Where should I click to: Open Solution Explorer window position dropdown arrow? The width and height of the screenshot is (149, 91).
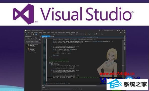pos(38,36)
